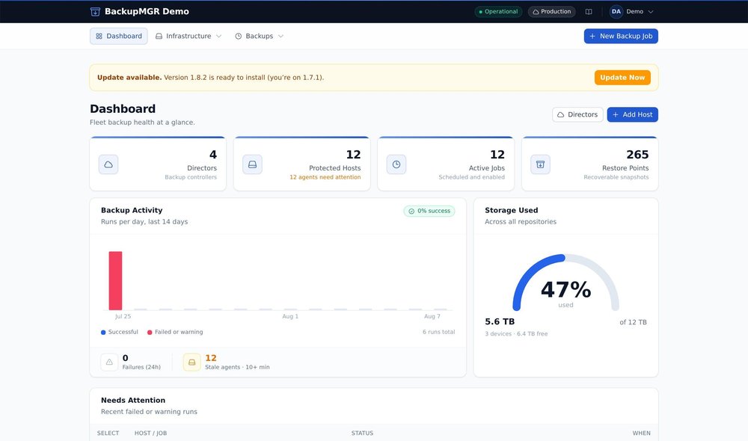The height and width of the screenshot is (441, 748).
Task: Click the cloud icon in Production badge
Action: tap(536, 12)
